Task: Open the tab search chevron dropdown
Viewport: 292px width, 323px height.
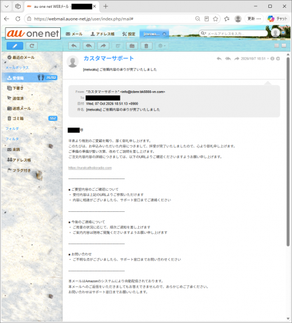Action: [x=7, y=7]
